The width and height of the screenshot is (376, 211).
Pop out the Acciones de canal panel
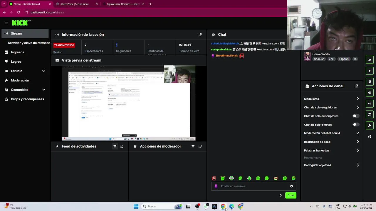click(356, 86)
